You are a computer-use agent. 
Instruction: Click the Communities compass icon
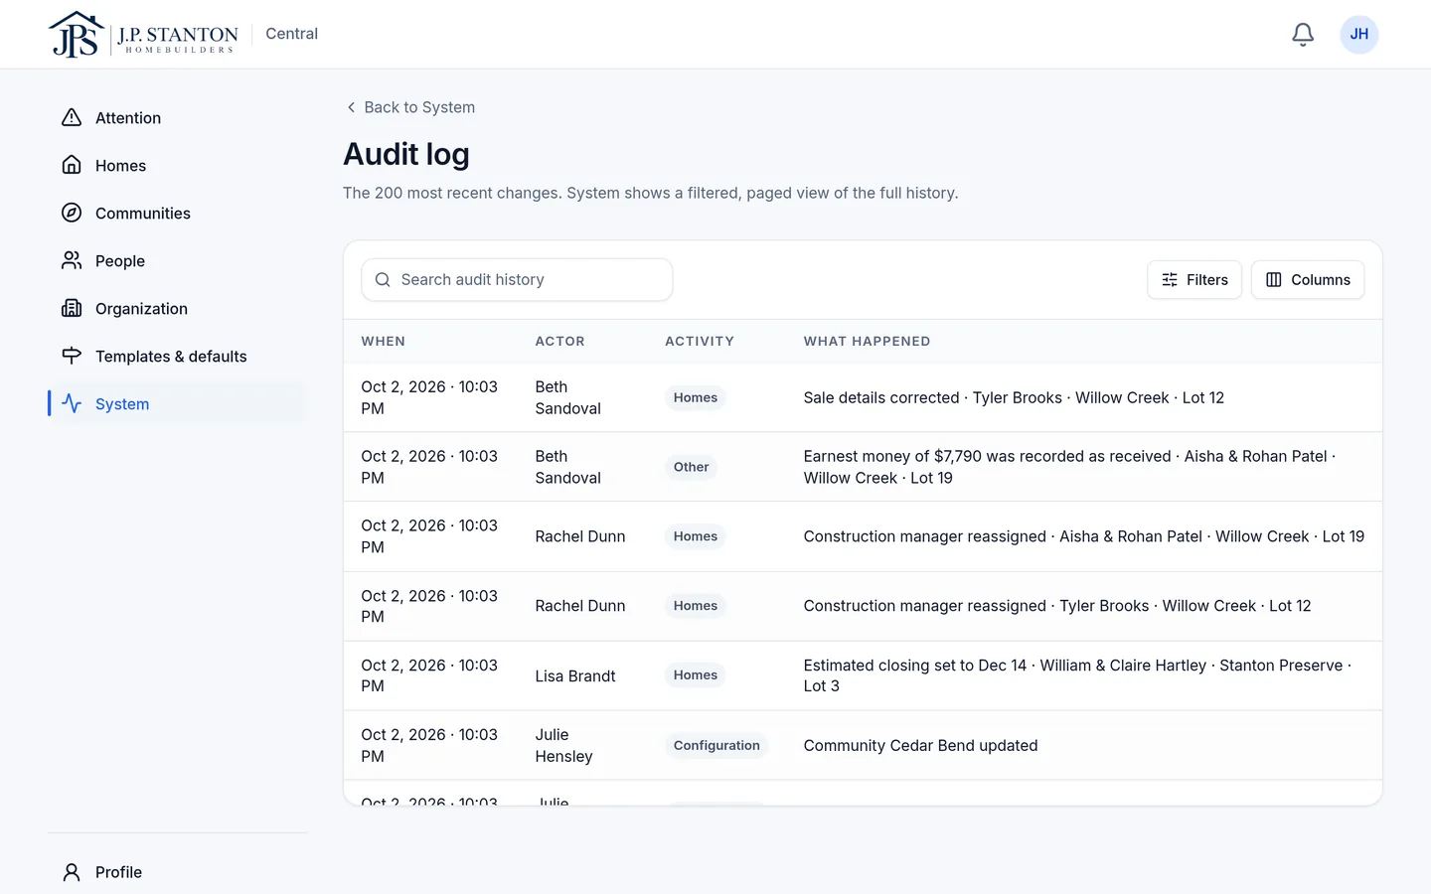(72, 213)
